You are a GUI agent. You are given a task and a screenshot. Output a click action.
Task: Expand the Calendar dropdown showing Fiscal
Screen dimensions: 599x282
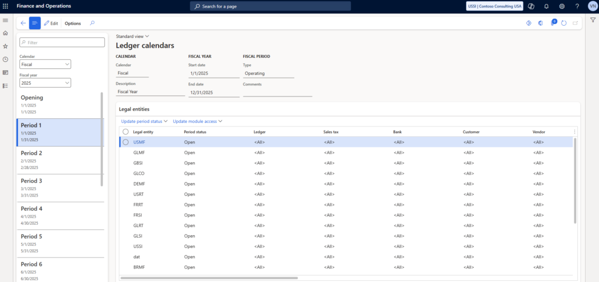coord(45,64)
